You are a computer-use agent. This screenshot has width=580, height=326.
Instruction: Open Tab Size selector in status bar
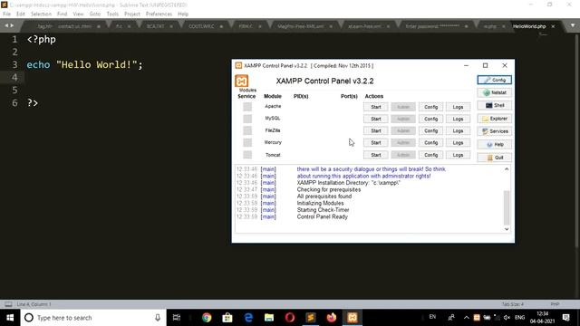(513, 304)
